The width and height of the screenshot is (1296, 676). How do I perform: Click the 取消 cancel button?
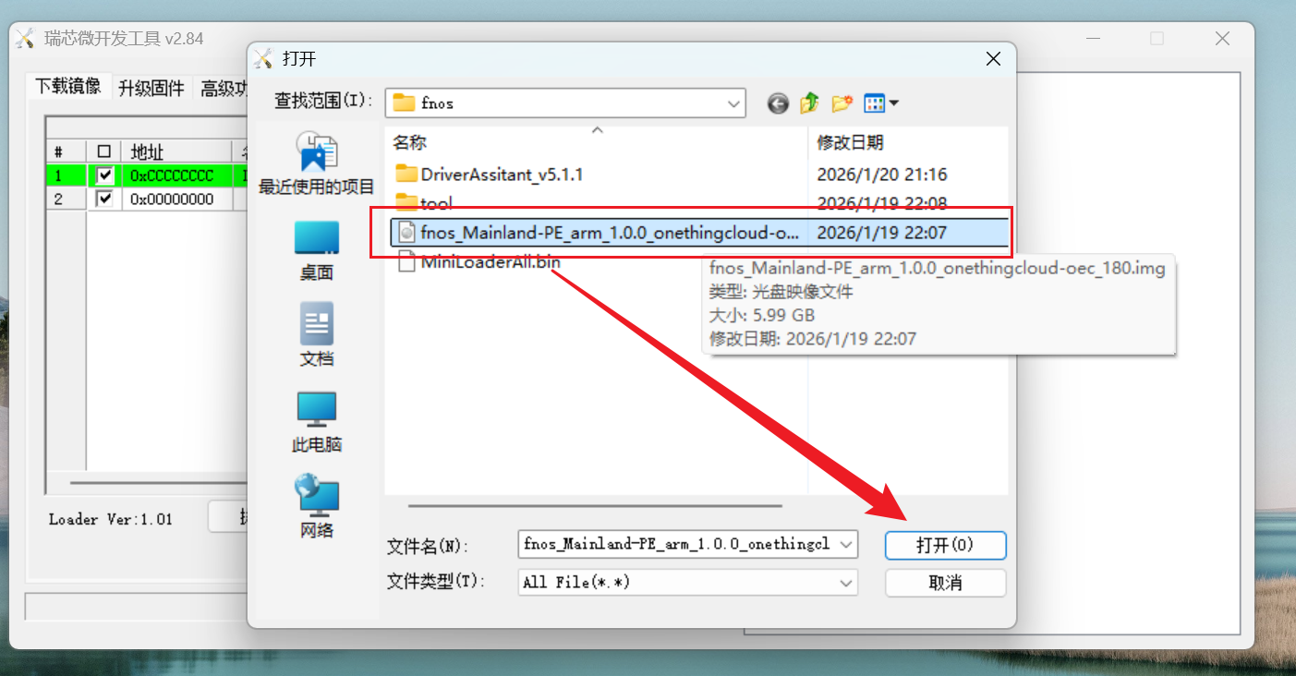945,583
